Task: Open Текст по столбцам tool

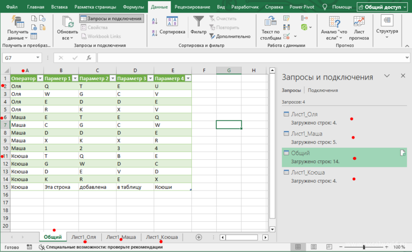Action: (271, 21)
